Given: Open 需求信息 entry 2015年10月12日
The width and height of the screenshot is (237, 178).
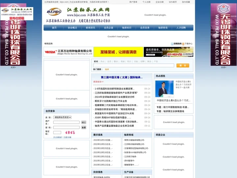Looking at the screenshot, I should coord(102,165).
